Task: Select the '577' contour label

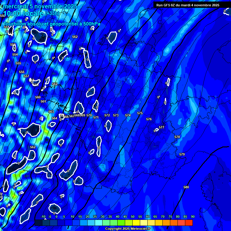Action: (162, 128)
